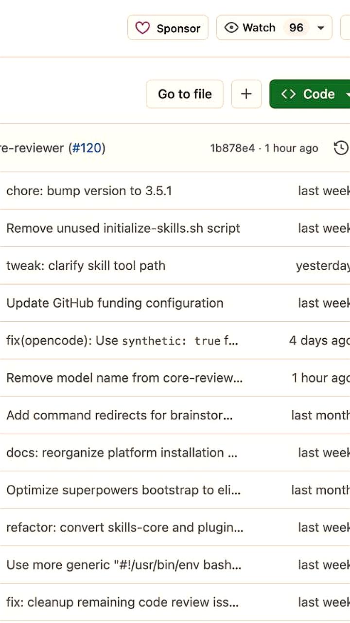Image resolution: width=350 pixels, height=623 pixels.
Task: Open the Watch options dropdown caret
Action: click(x=321, y=28)
